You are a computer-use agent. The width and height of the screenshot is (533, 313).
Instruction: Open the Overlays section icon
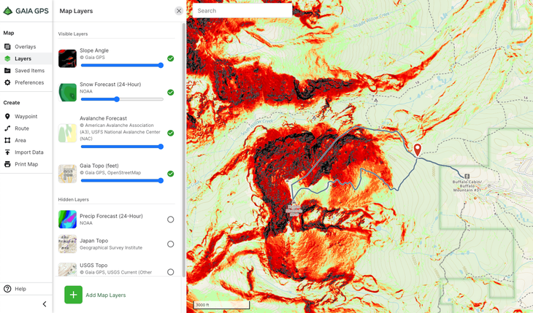coord(7,47)
